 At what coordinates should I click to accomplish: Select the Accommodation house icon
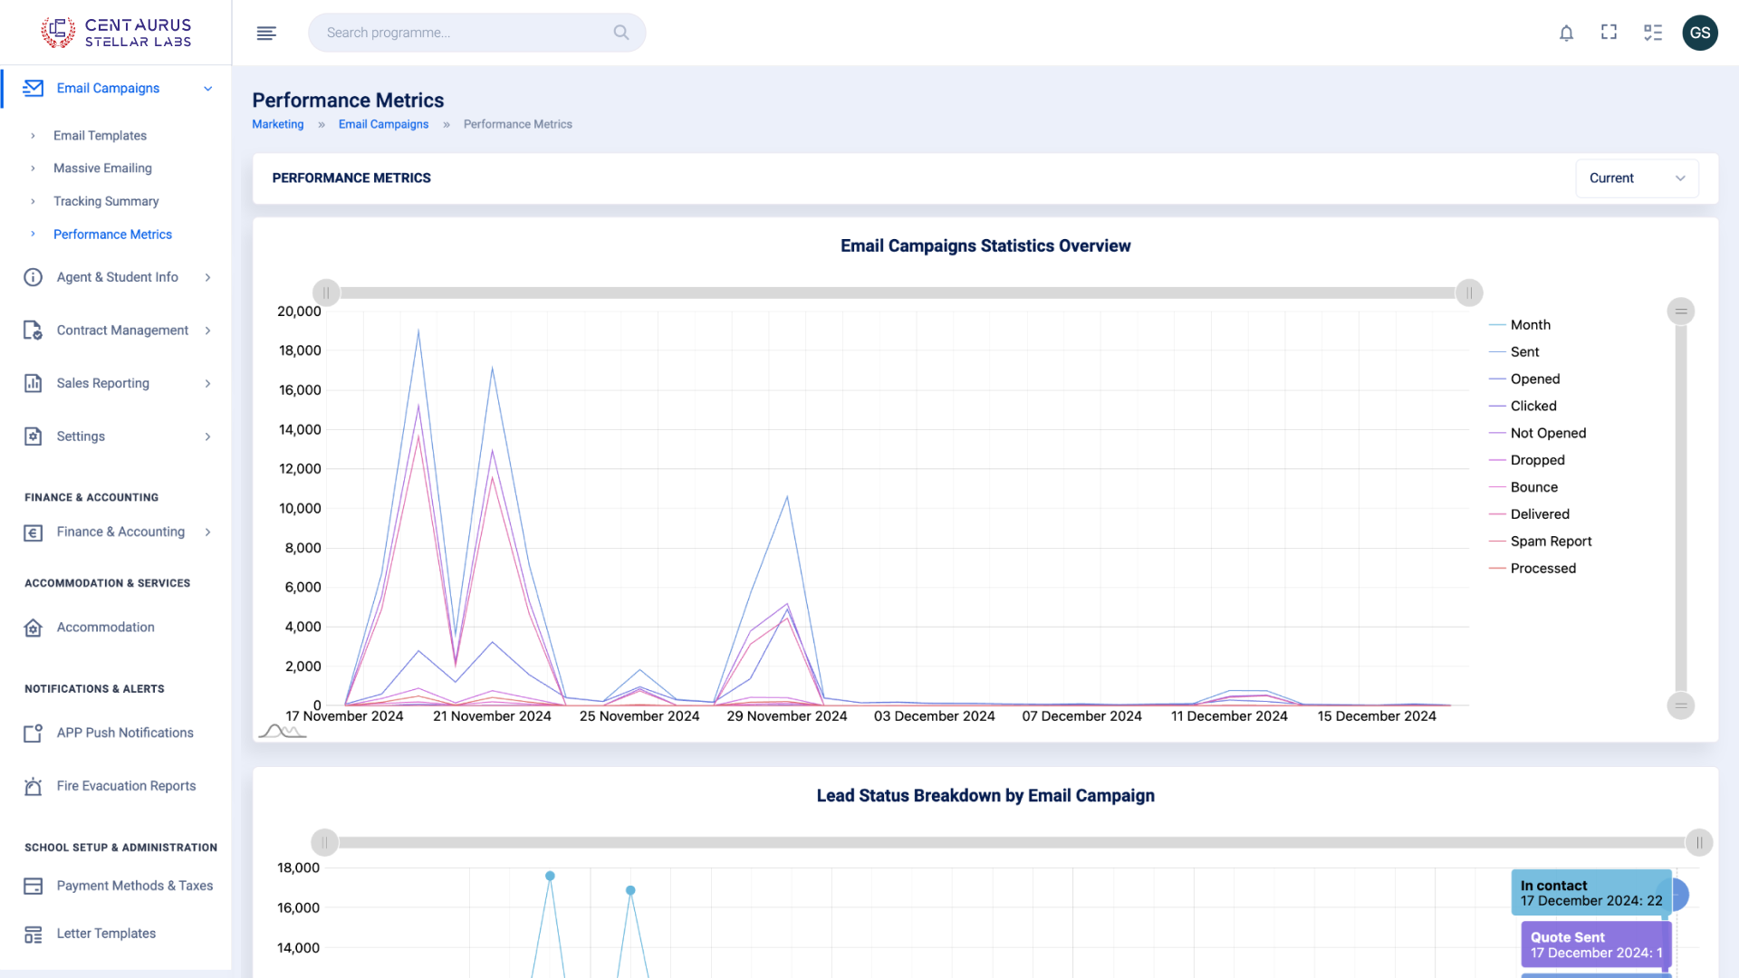coord(34,627)
